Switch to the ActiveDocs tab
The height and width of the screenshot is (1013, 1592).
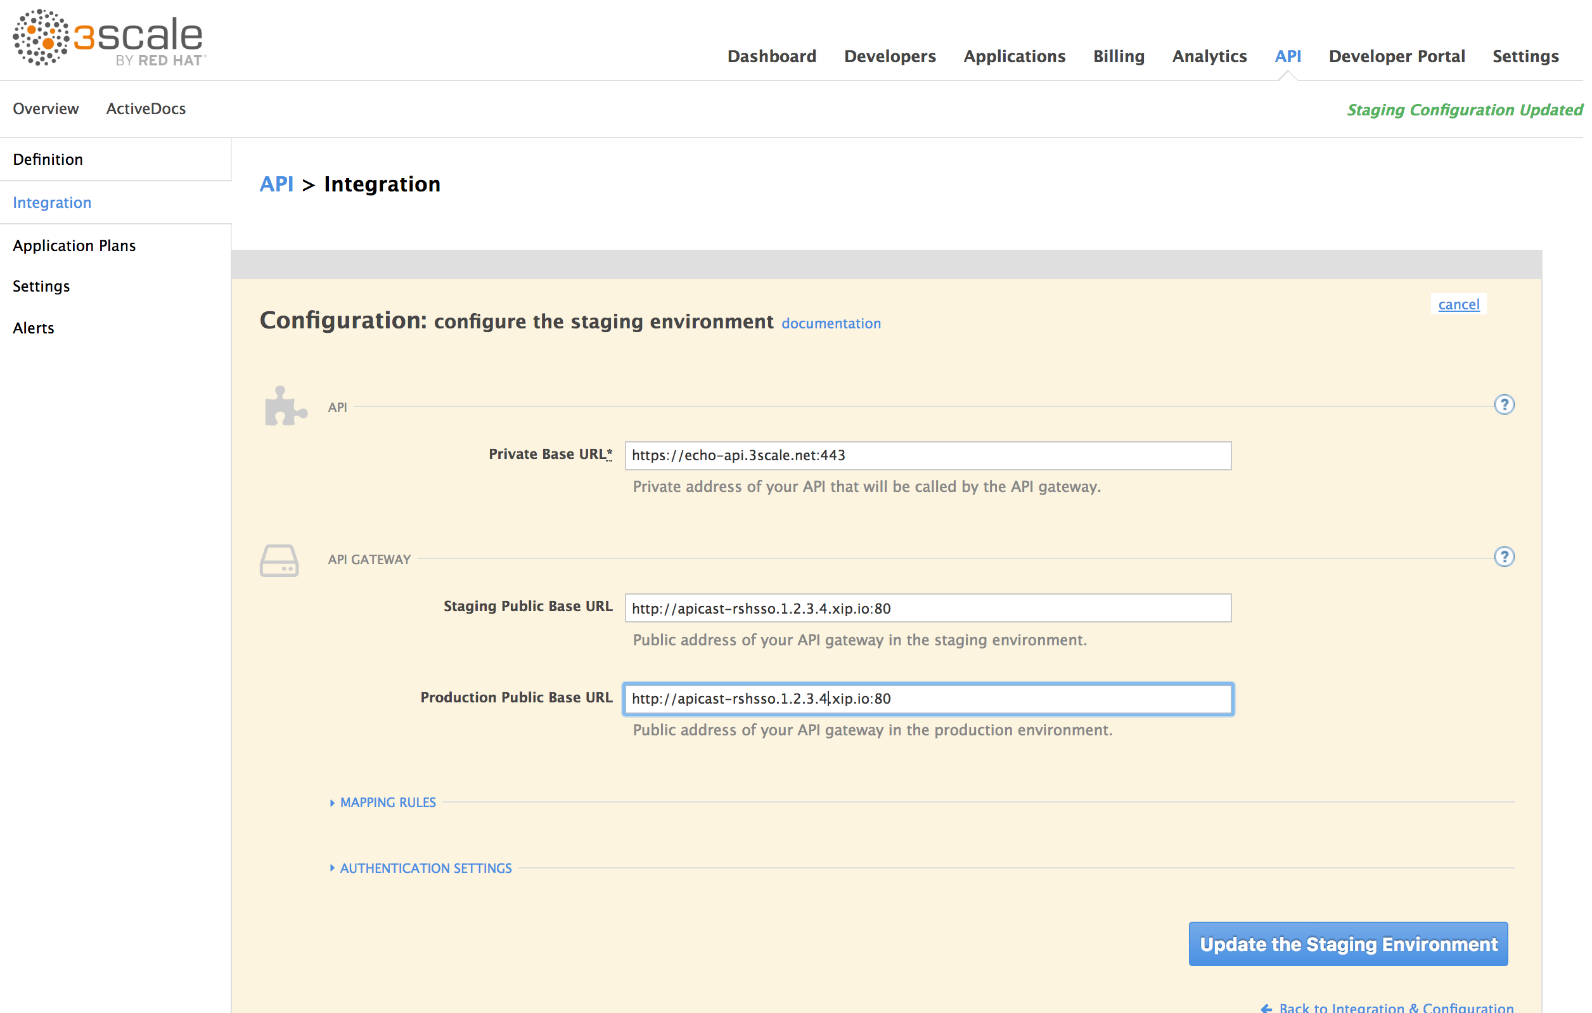click(x=146, y=108)
